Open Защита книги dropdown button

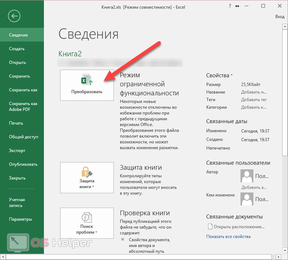pyautogui.click(x=87, y=178)
